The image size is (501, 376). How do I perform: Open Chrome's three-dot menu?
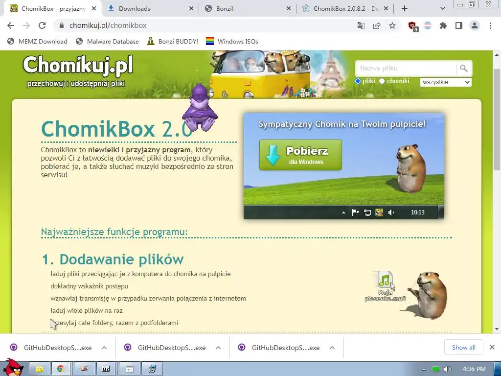coord(490,25)
